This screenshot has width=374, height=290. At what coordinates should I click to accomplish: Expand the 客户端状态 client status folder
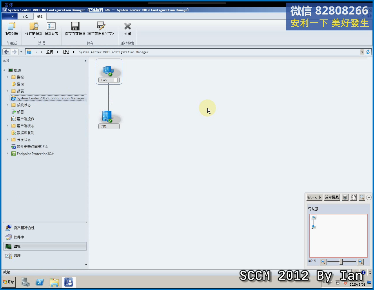point(8,126)
